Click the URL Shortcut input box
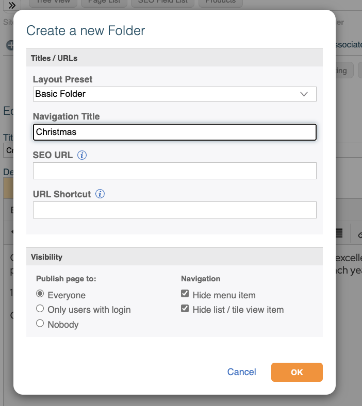Image resolution: width=362 pixels, height=406 pixels. [x=174, y=210]
